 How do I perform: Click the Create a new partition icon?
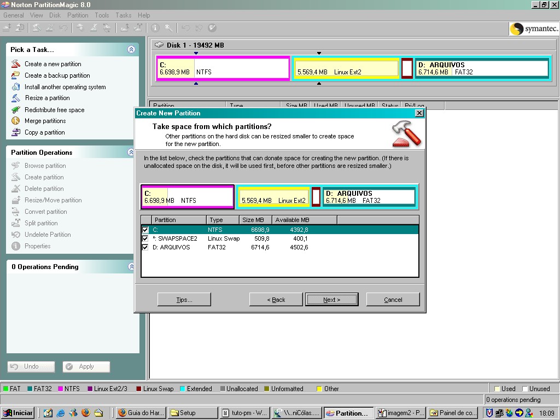[x=16, y=64]
